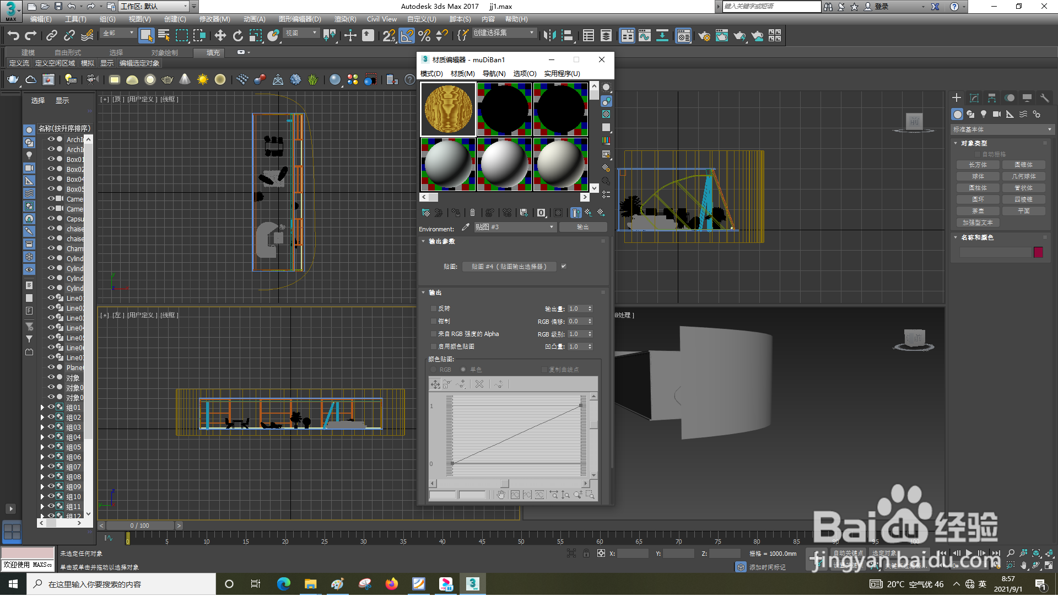Click the eyedropper pick material icon
Image resolution: width=1058 pixels, height=596 pixels.
click(x=466, y=227)
